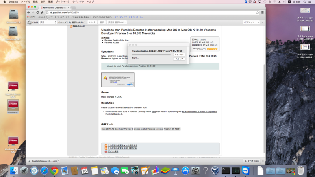Open Safari compass icon in the Dock

point(44,171)
